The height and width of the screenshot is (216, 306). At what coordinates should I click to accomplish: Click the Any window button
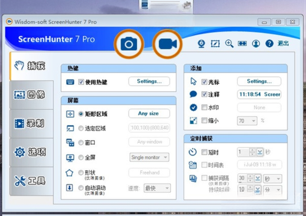pos(149,142)
